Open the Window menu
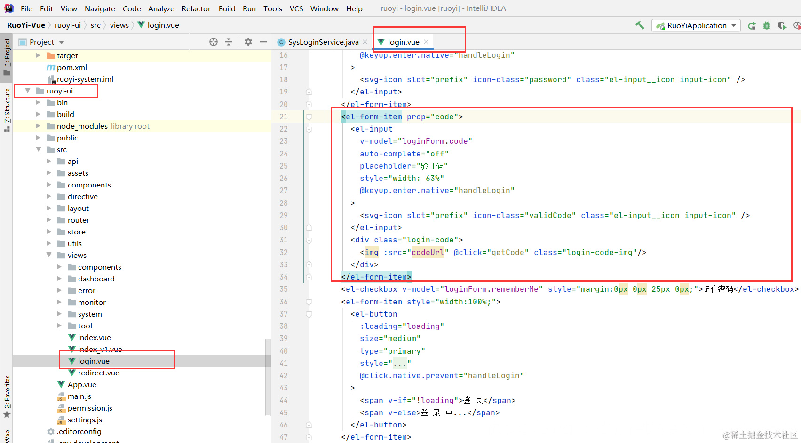This screenshot has width=801, height=443. (325, 8)
